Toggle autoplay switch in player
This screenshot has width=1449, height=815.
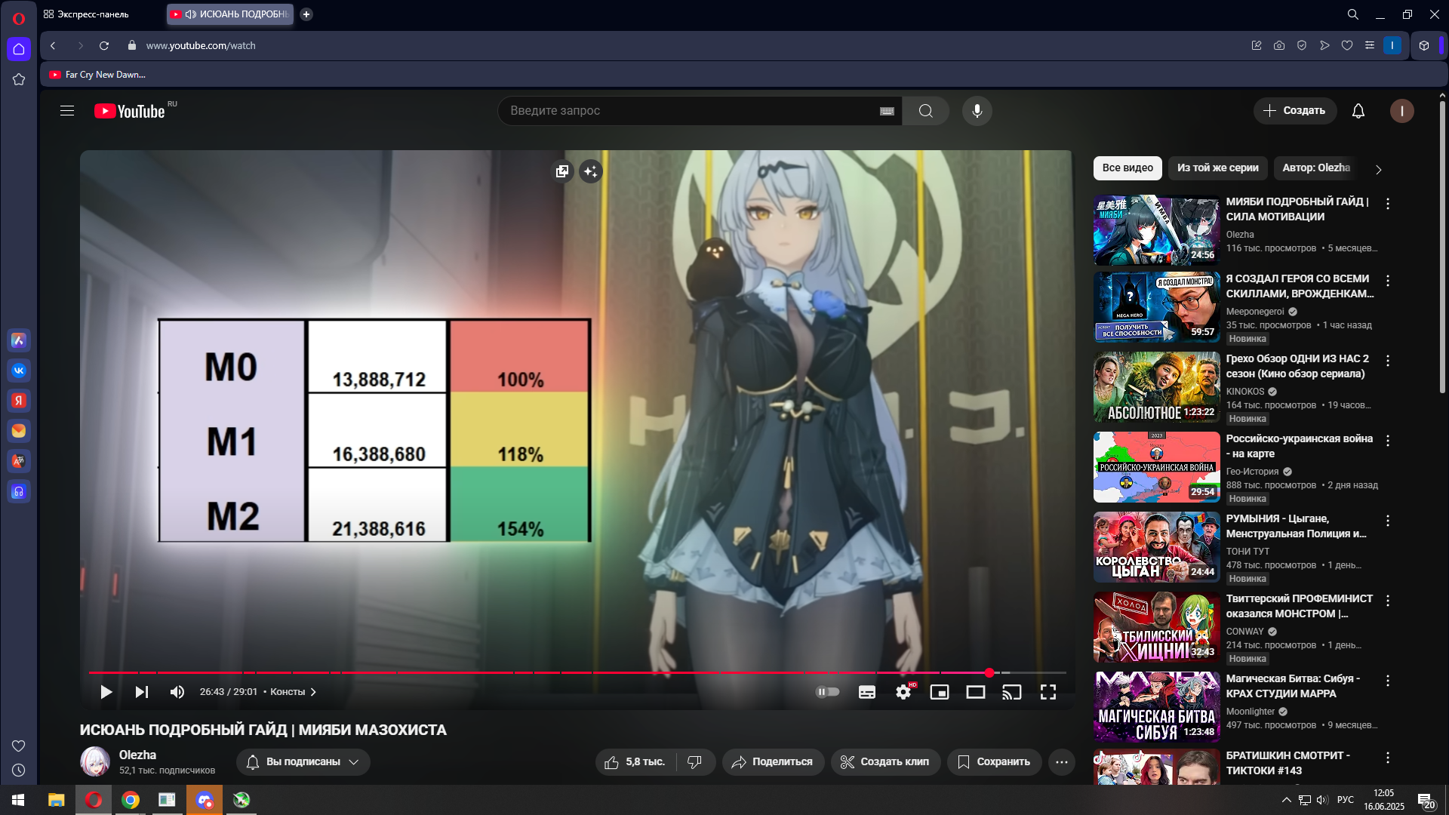tap(828, 692)
